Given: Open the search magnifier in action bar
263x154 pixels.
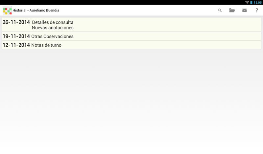Looking at the screenshot, I should click(220, 11).
